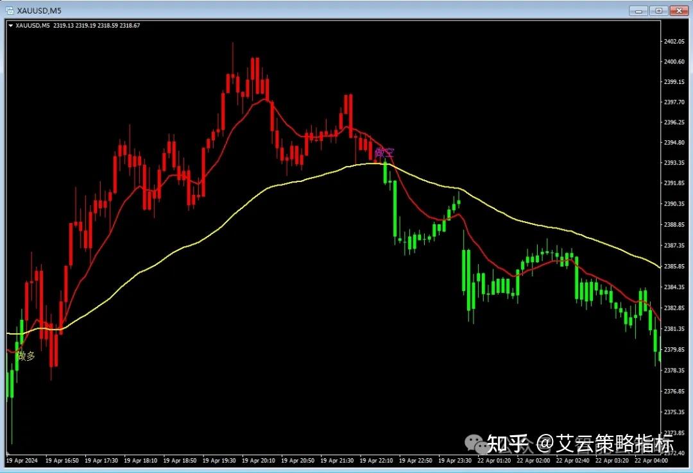Image resolution: width=693 pixels, height=473 pixels.
Task: Click the chart window icon in title bar
Action: tap(10, 10)
